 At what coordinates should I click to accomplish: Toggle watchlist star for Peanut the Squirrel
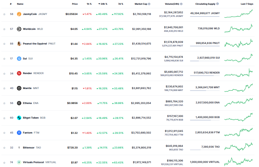4,44
